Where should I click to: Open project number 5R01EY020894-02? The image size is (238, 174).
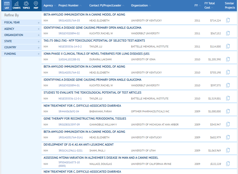[x=69, y=34]
